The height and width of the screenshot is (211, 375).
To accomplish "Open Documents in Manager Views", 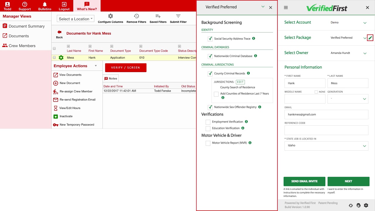I will [16, 36].
